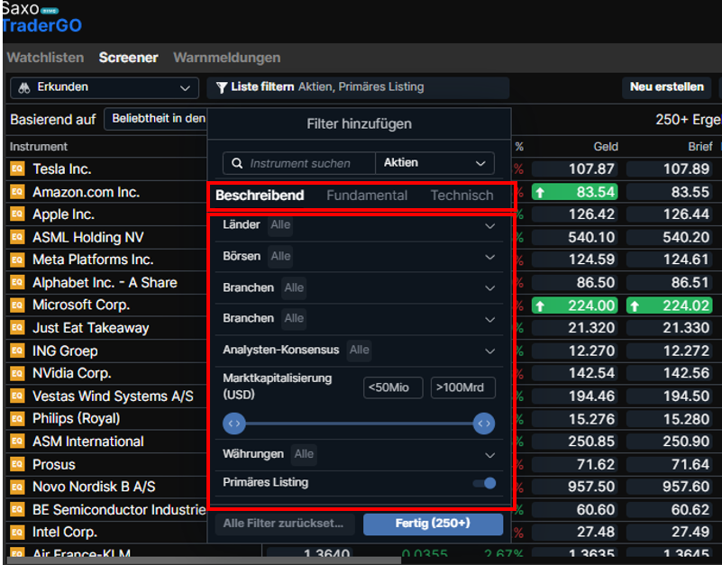Click the funnel icon for Liste filtern
Viewport: 722px width, 565px height.
tap(221, 87)
